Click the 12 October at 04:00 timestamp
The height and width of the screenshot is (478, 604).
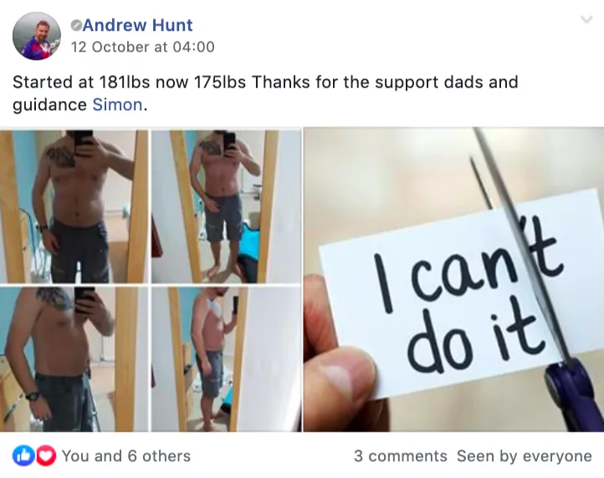[143, 47]
